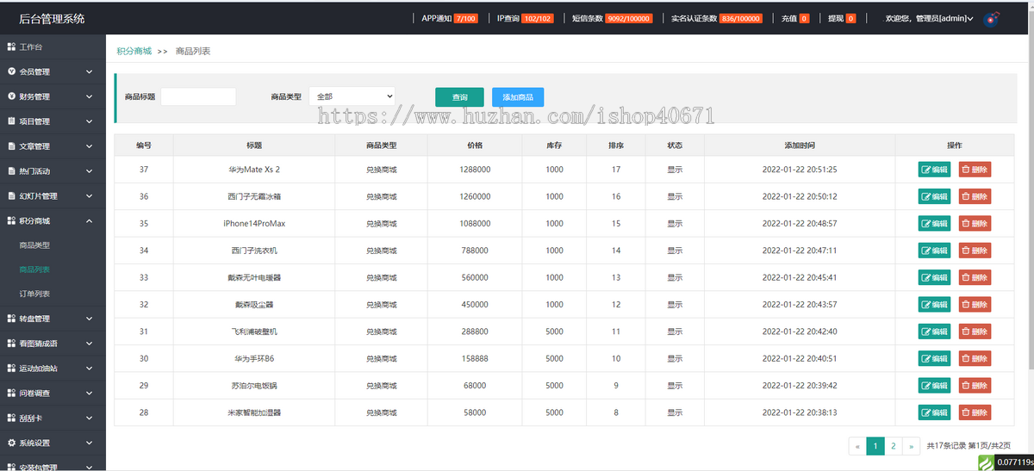Viewport: 1034px width, 471px height.
Task: Open the 商品类型 submenu item
Action: (x=34, y=245)
